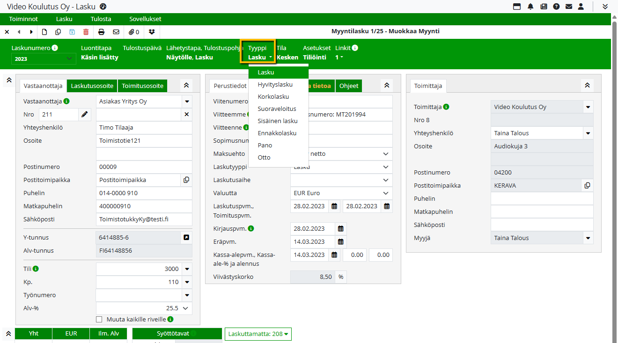Click the Dropbox icon in toolbar

pos(152,32)
